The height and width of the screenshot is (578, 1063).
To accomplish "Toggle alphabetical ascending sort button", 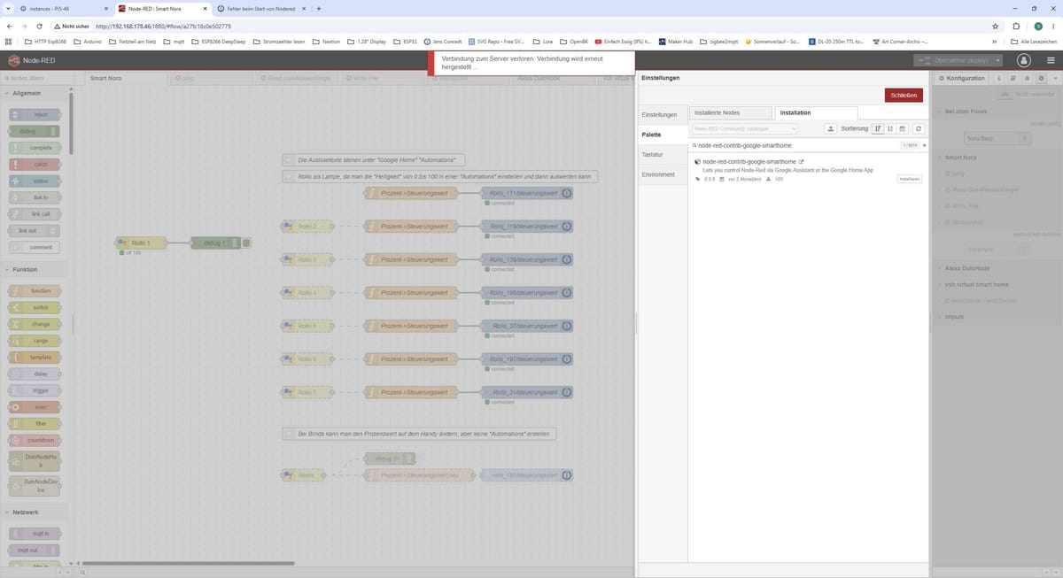I will click(878, 128).
